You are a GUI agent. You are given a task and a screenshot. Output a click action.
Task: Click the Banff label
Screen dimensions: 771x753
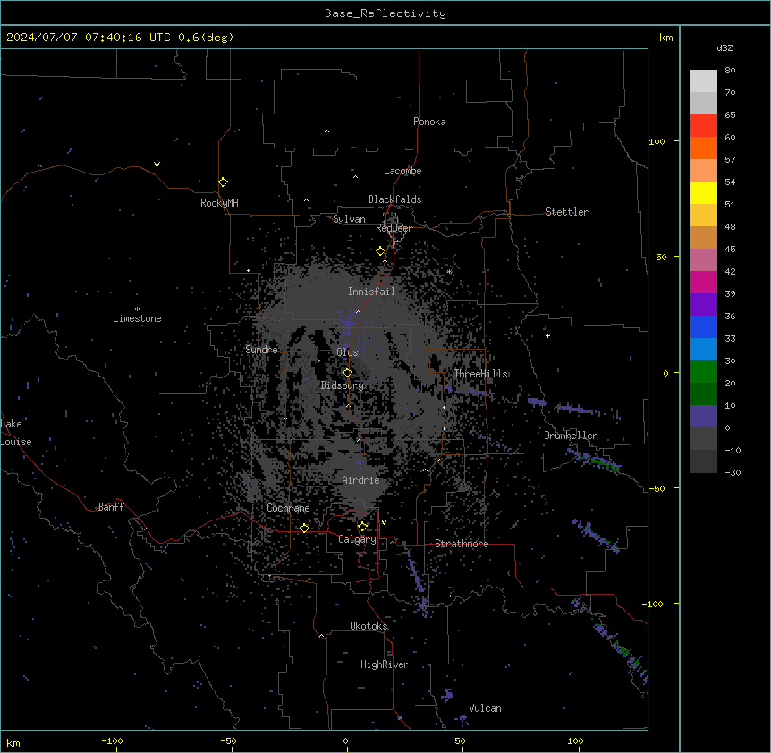point(111,507)
